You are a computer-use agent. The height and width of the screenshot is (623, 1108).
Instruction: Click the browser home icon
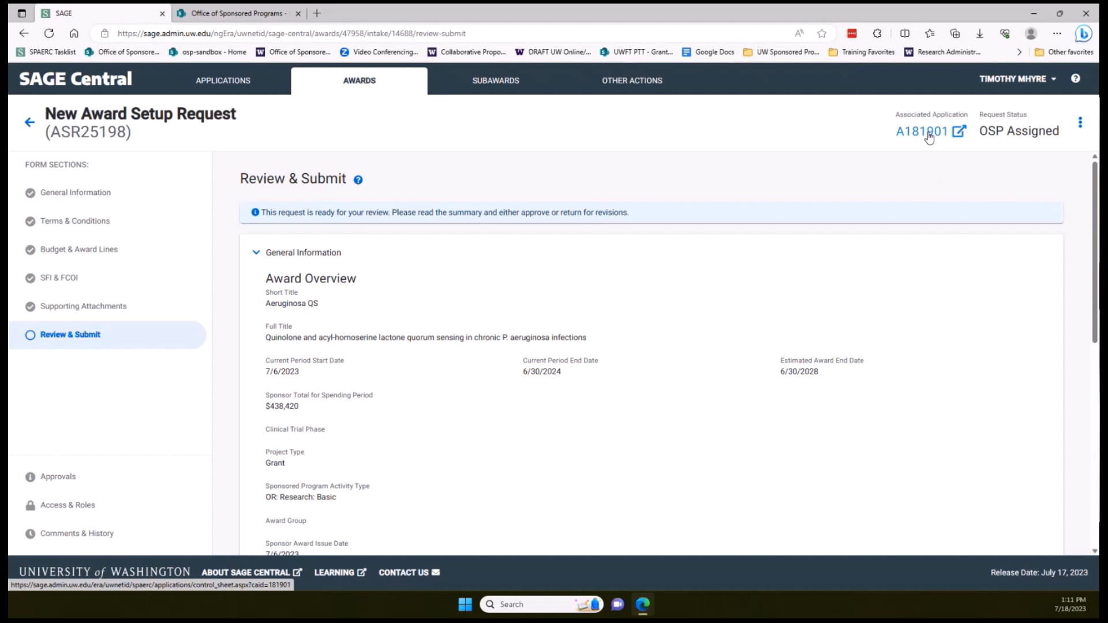[74, 33]
